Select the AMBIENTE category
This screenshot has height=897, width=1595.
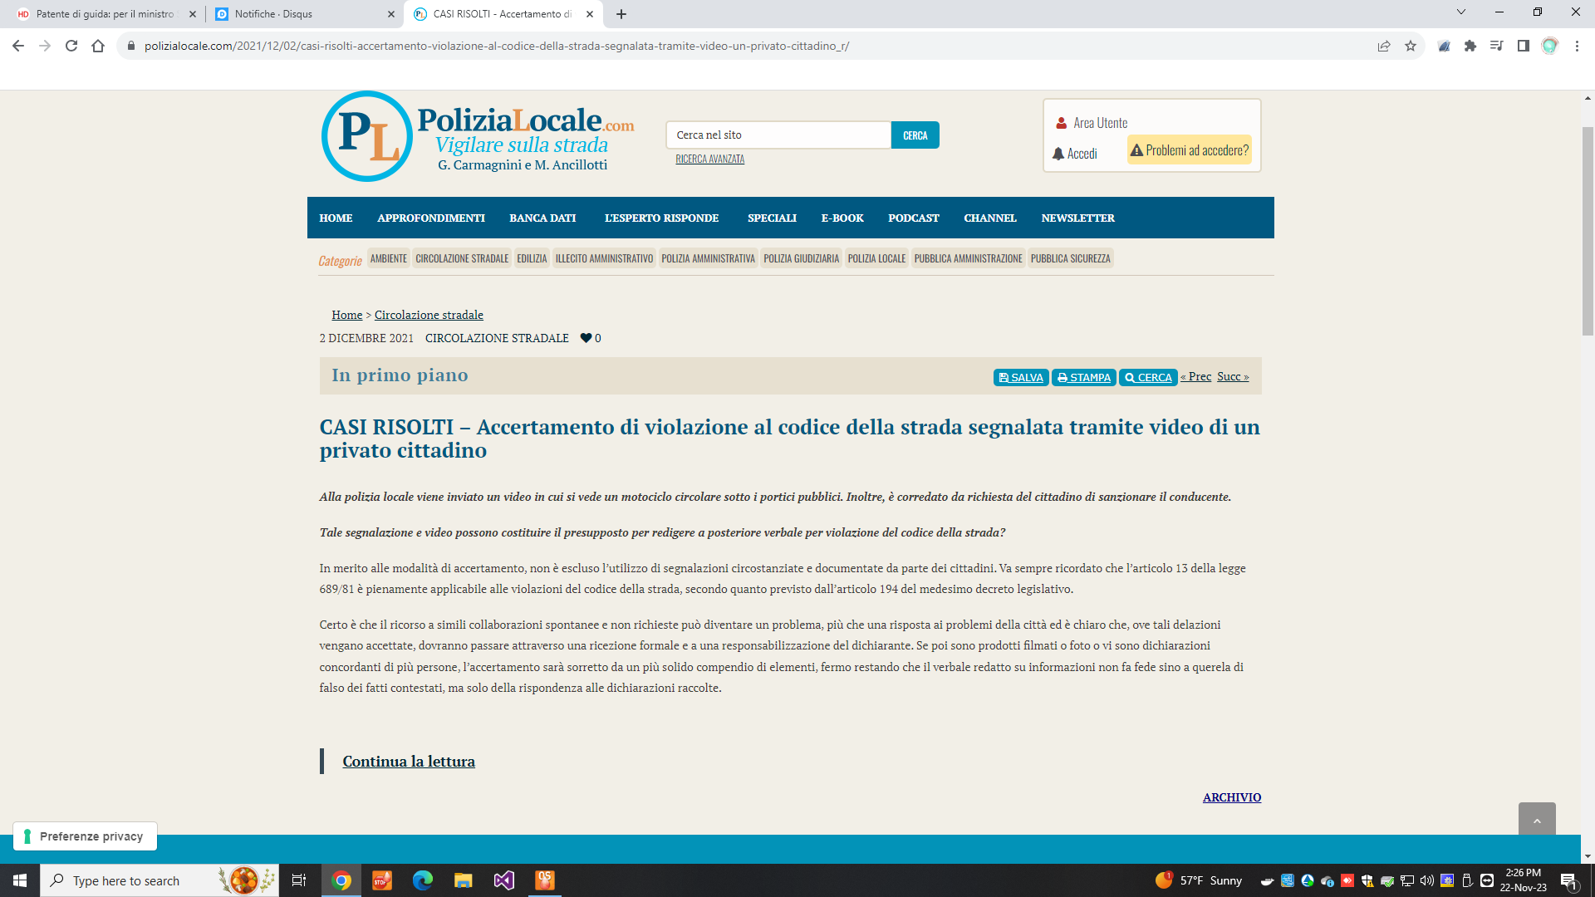pos(389,258)
